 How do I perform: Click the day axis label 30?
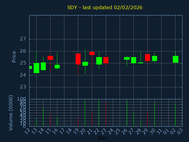pyautogui.click(x=152, y=131)
